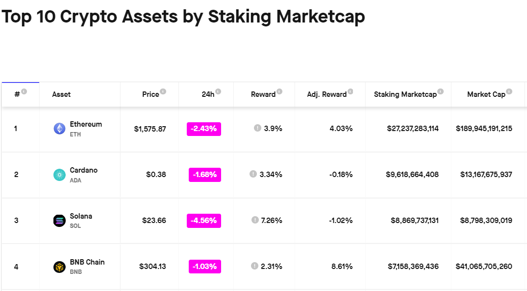
Task: Click Ethereum's -2.43% 24h change badge
Action: pyautogui.click(x=204, y=129)
